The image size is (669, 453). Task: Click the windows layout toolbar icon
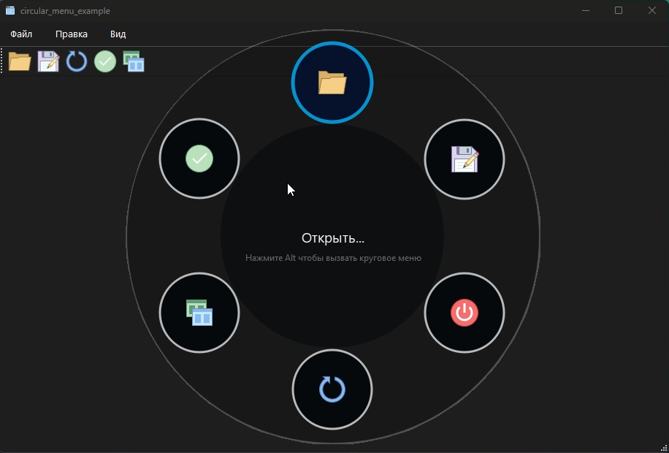(134, 61)
